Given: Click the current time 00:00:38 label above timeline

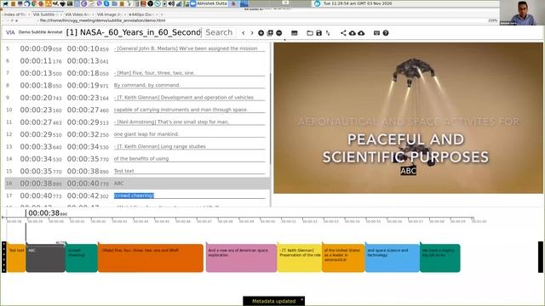Looking at the screenshot, I should pos(48,213).
